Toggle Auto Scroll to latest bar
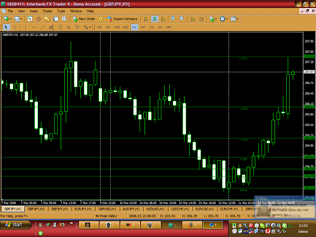Screen dimensions: 316x237 (193, 19)
